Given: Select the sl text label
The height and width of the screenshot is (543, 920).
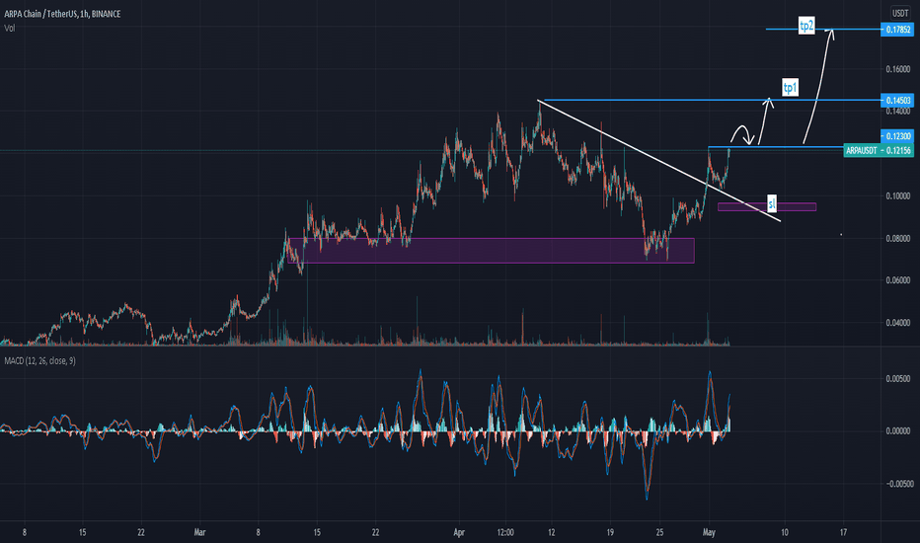Looking at the screenshot, I should click(772, 203).
